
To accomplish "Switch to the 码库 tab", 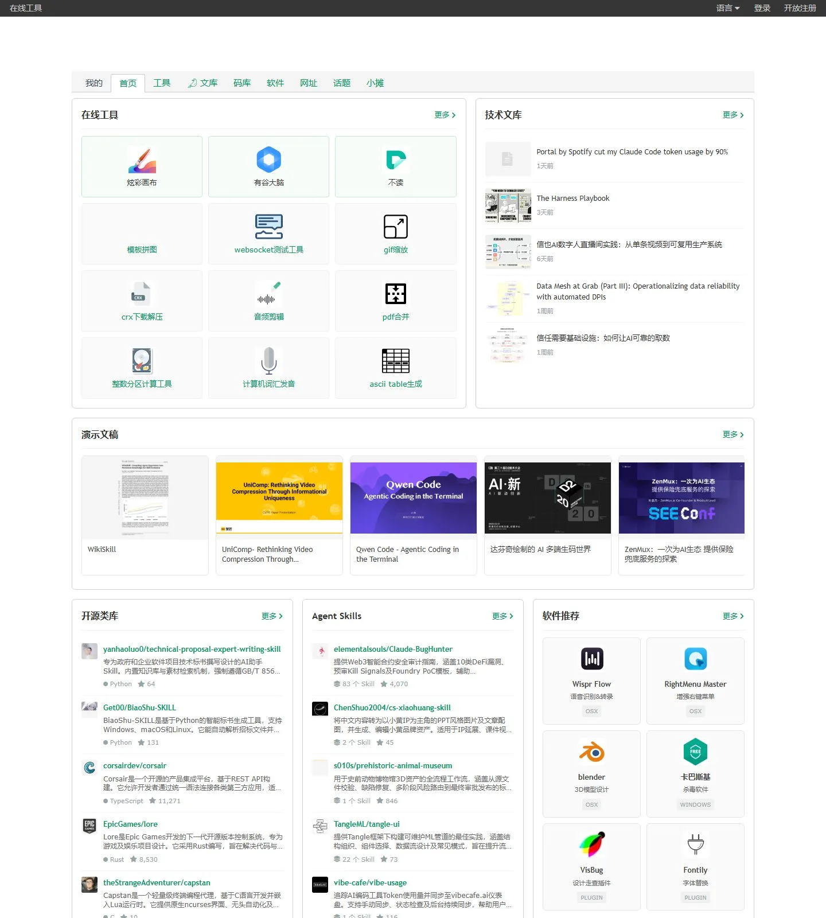I will 242,83.
